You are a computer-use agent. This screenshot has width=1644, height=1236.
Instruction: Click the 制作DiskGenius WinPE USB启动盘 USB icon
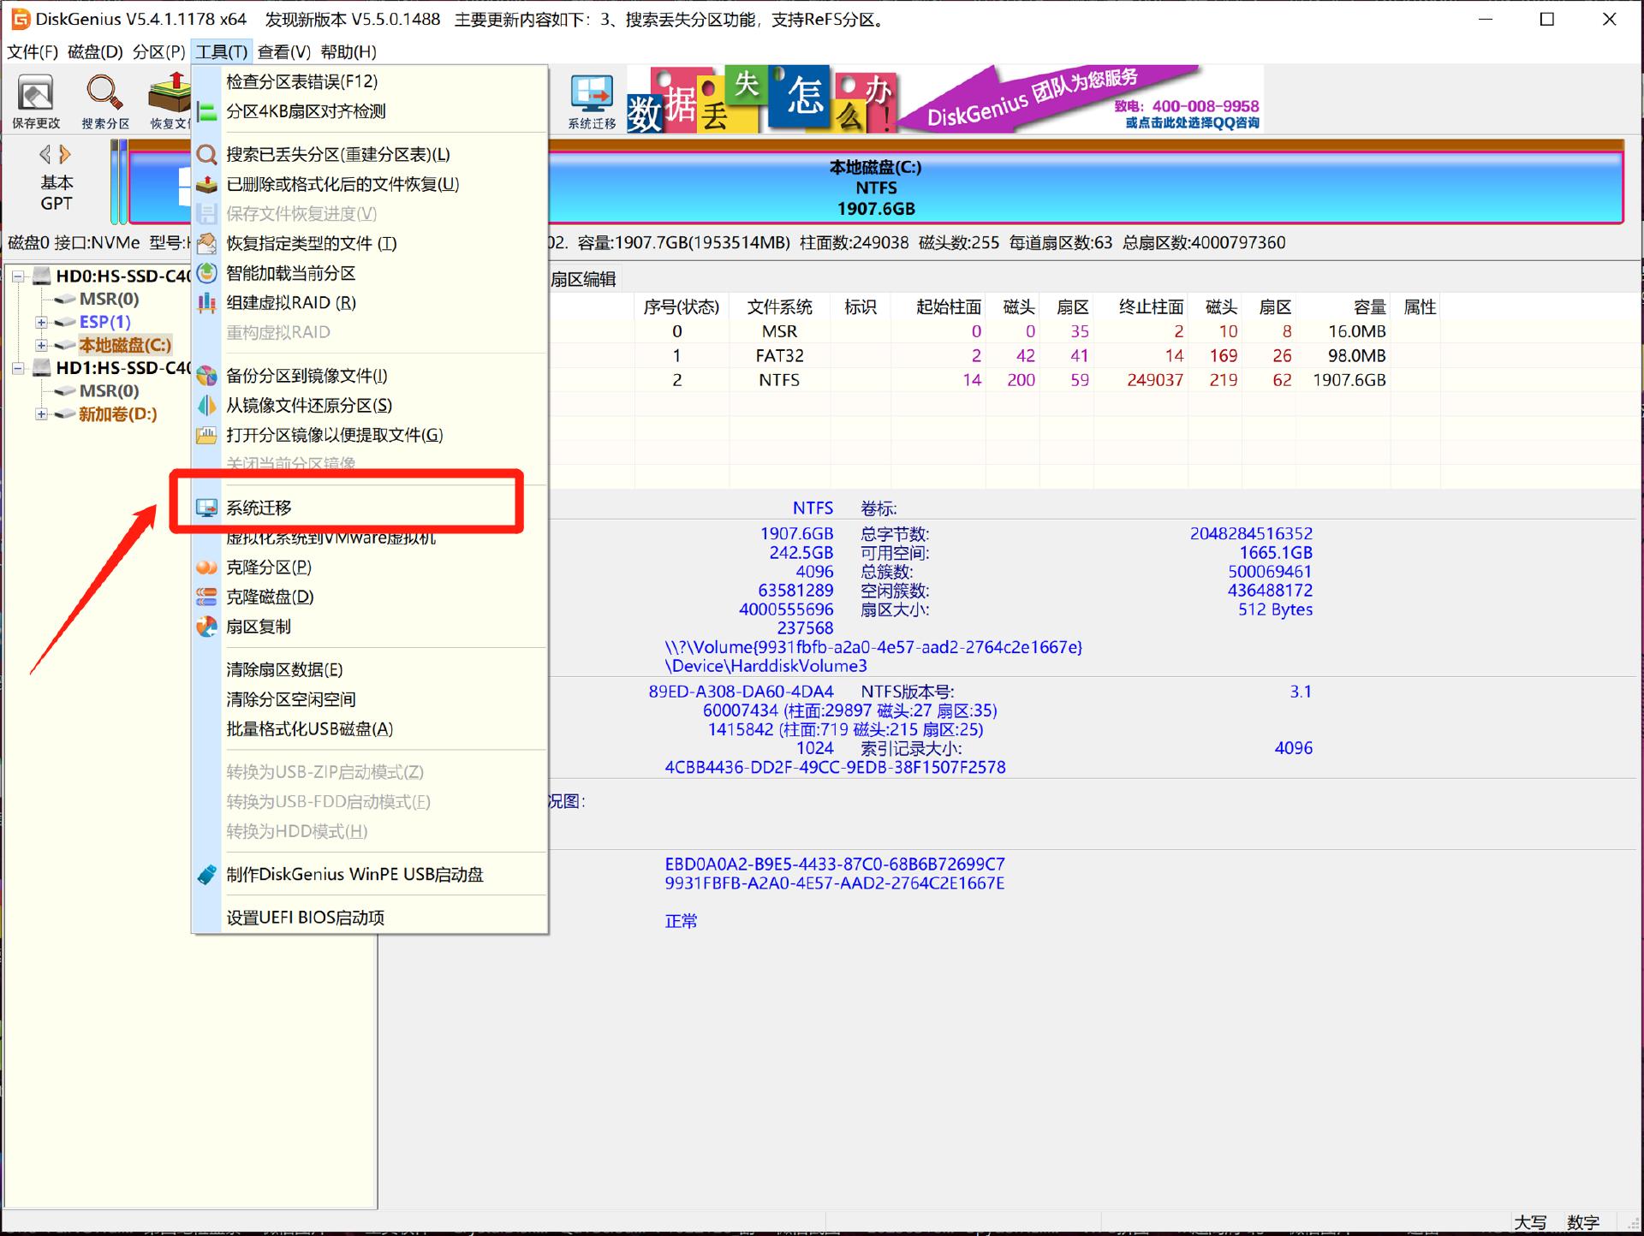pos(205,874)
